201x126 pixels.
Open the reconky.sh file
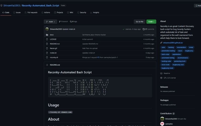click(54, 57)
